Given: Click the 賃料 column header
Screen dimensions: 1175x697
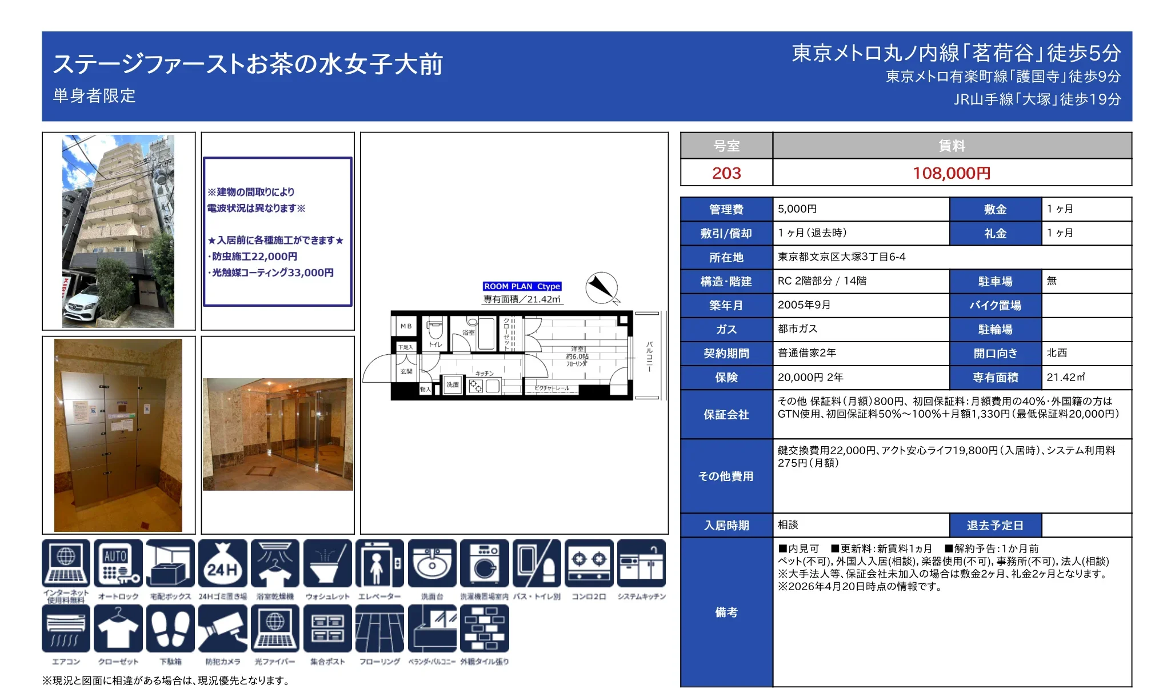Looking at the screenshot, I should click(x=952, y=146).
